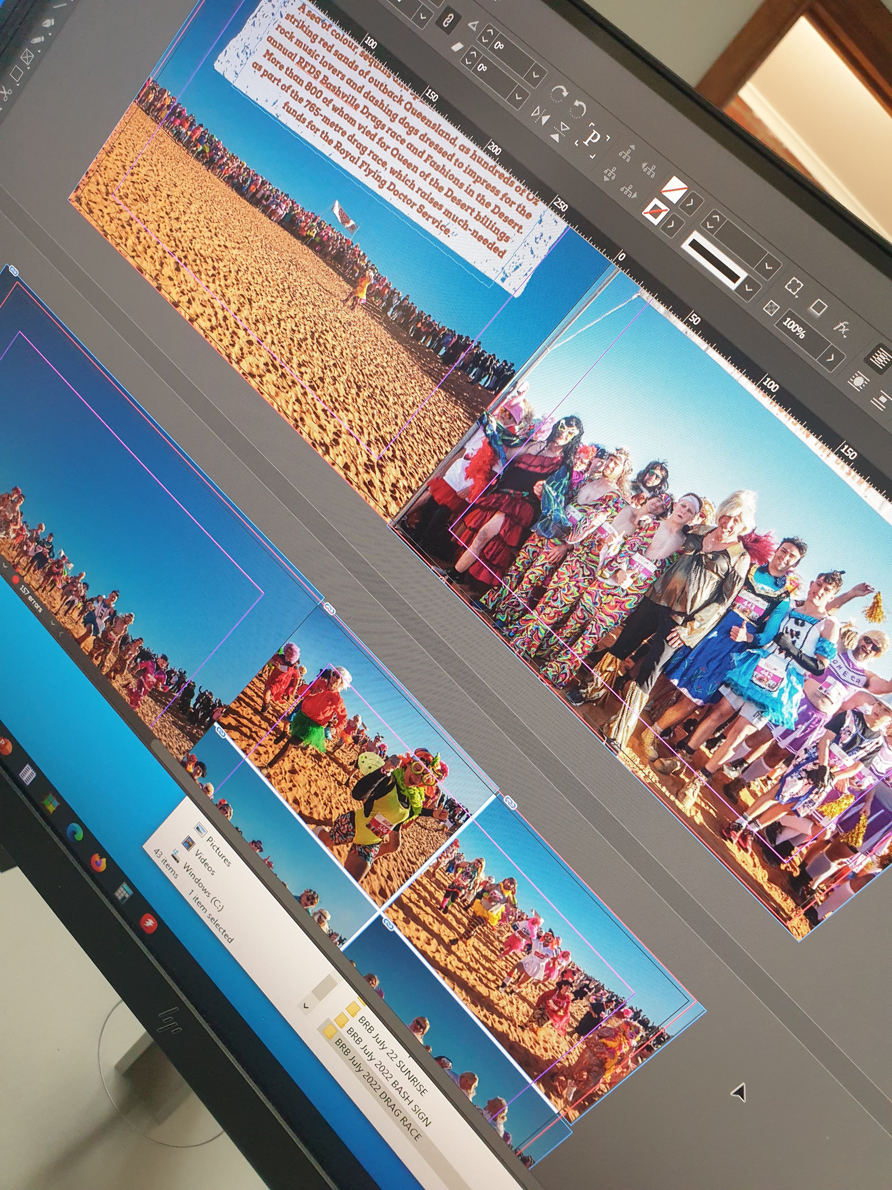The image size is (892, 1190).
Task: Click the corner options frame icon
Action: [x=793, y=286]
